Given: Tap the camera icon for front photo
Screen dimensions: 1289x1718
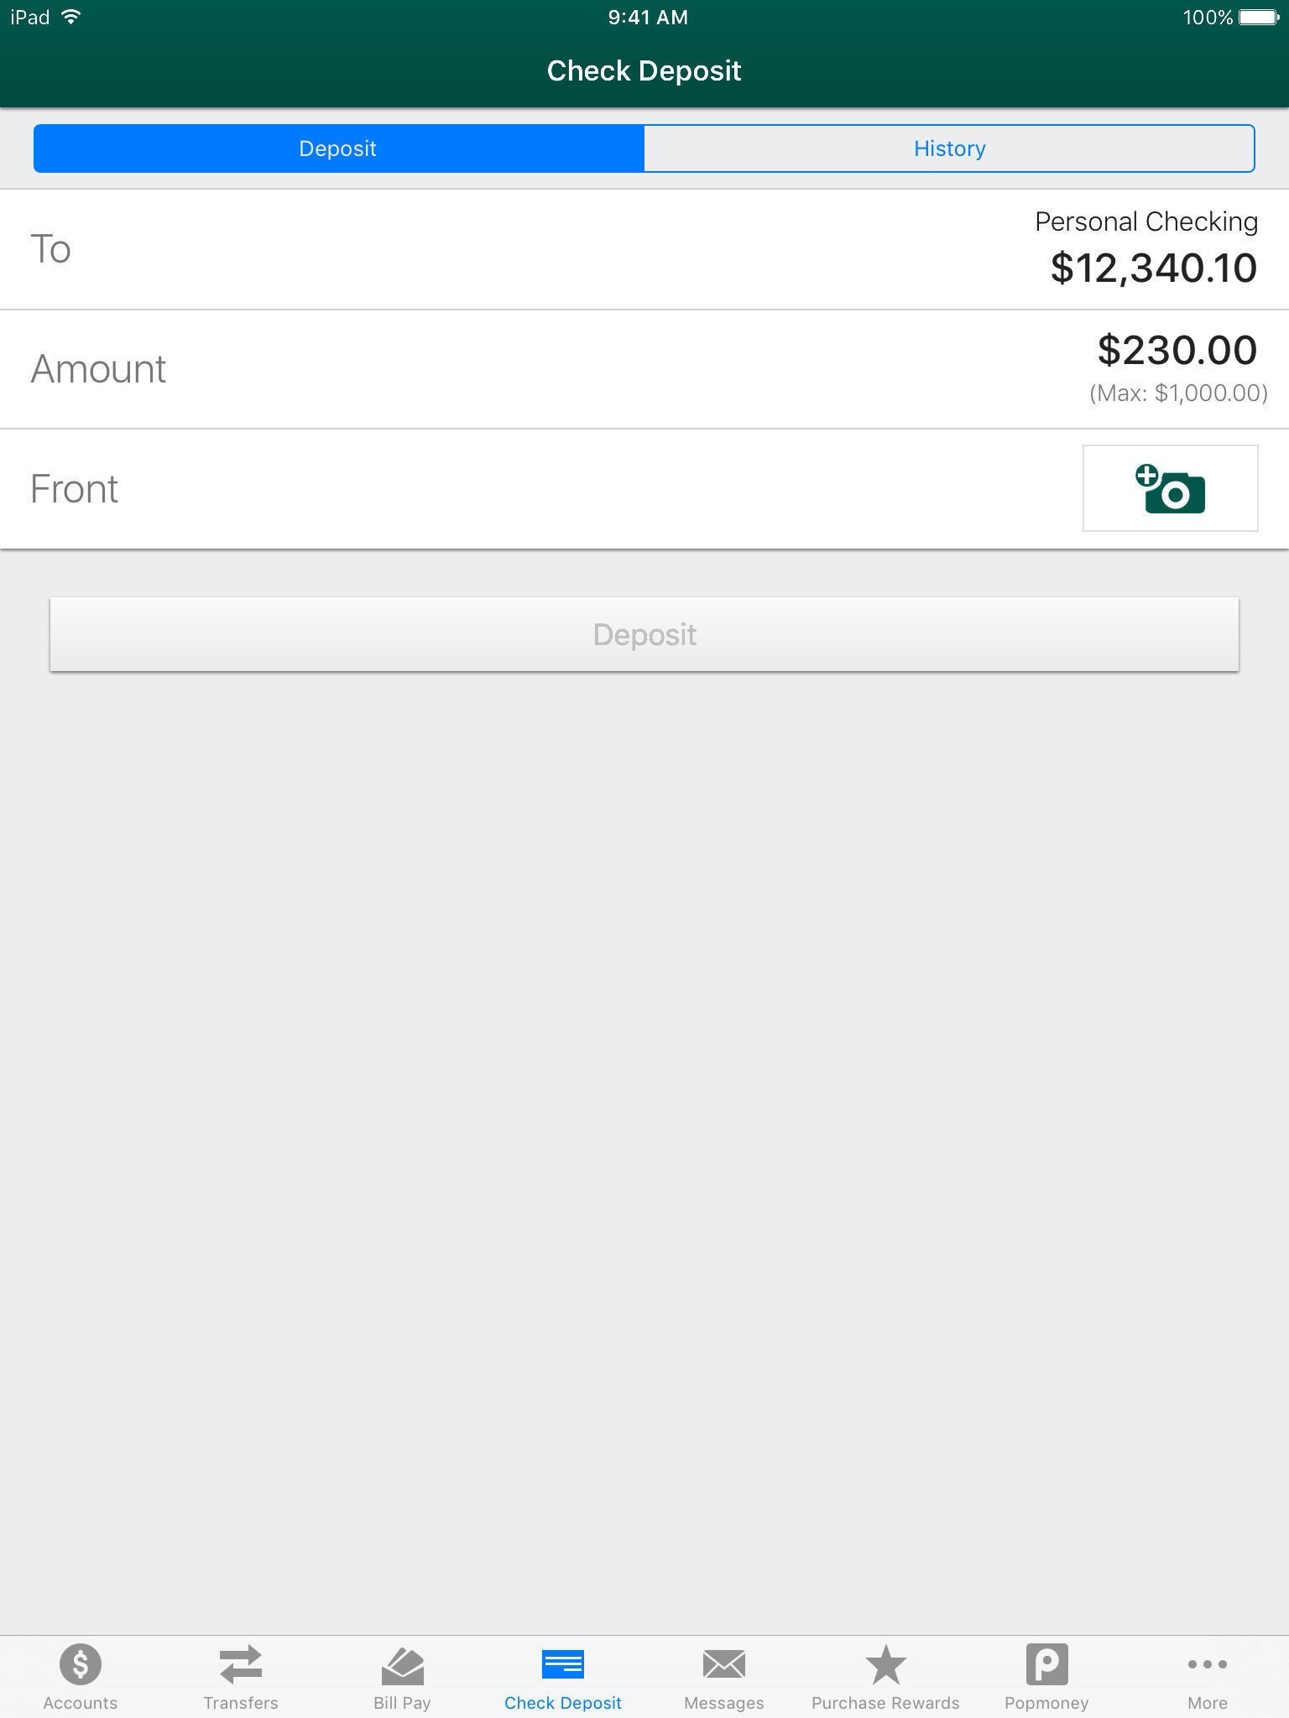Looking at the screenshot, I should 1170,488.
